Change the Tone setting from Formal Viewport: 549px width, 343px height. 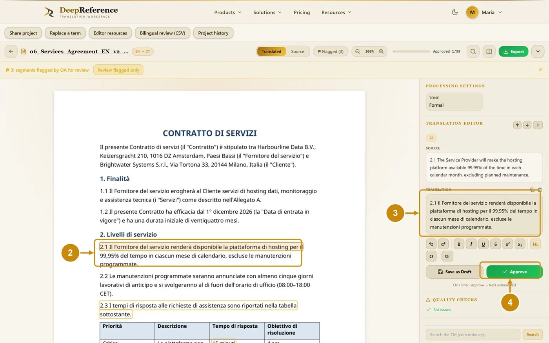pos(454,102)
